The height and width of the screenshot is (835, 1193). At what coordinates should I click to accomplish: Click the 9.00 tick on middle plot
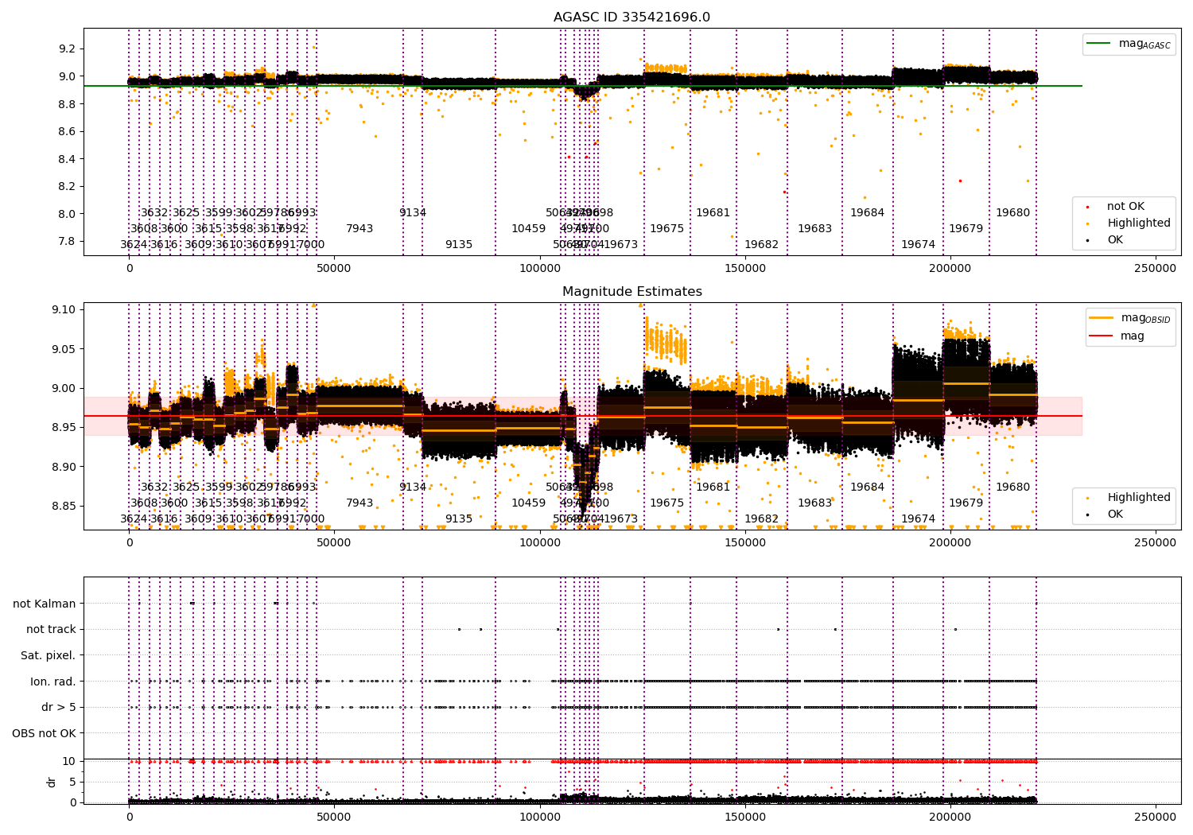pyautogui.click(x=64, y=389)
